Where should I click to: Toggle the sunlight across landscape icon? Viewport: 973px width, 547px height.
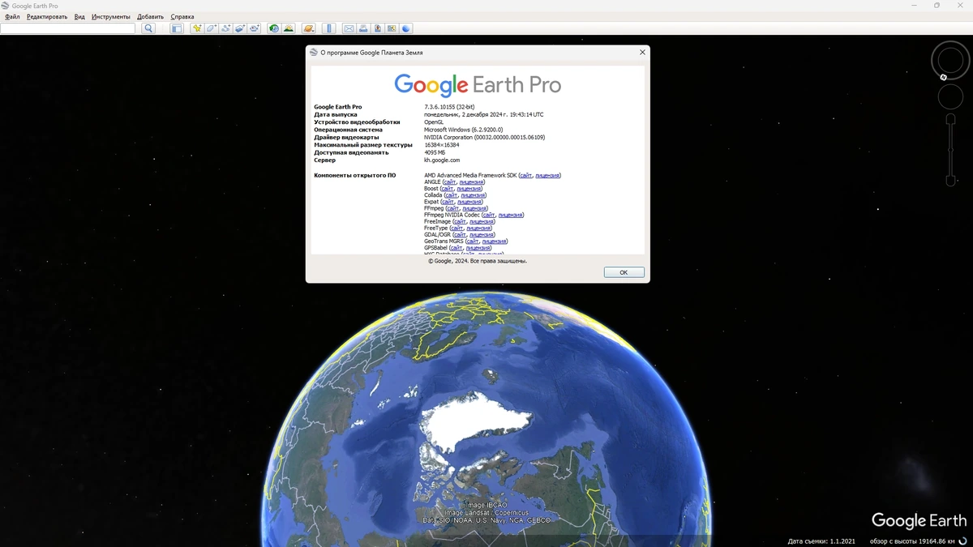tap(289, 28)
